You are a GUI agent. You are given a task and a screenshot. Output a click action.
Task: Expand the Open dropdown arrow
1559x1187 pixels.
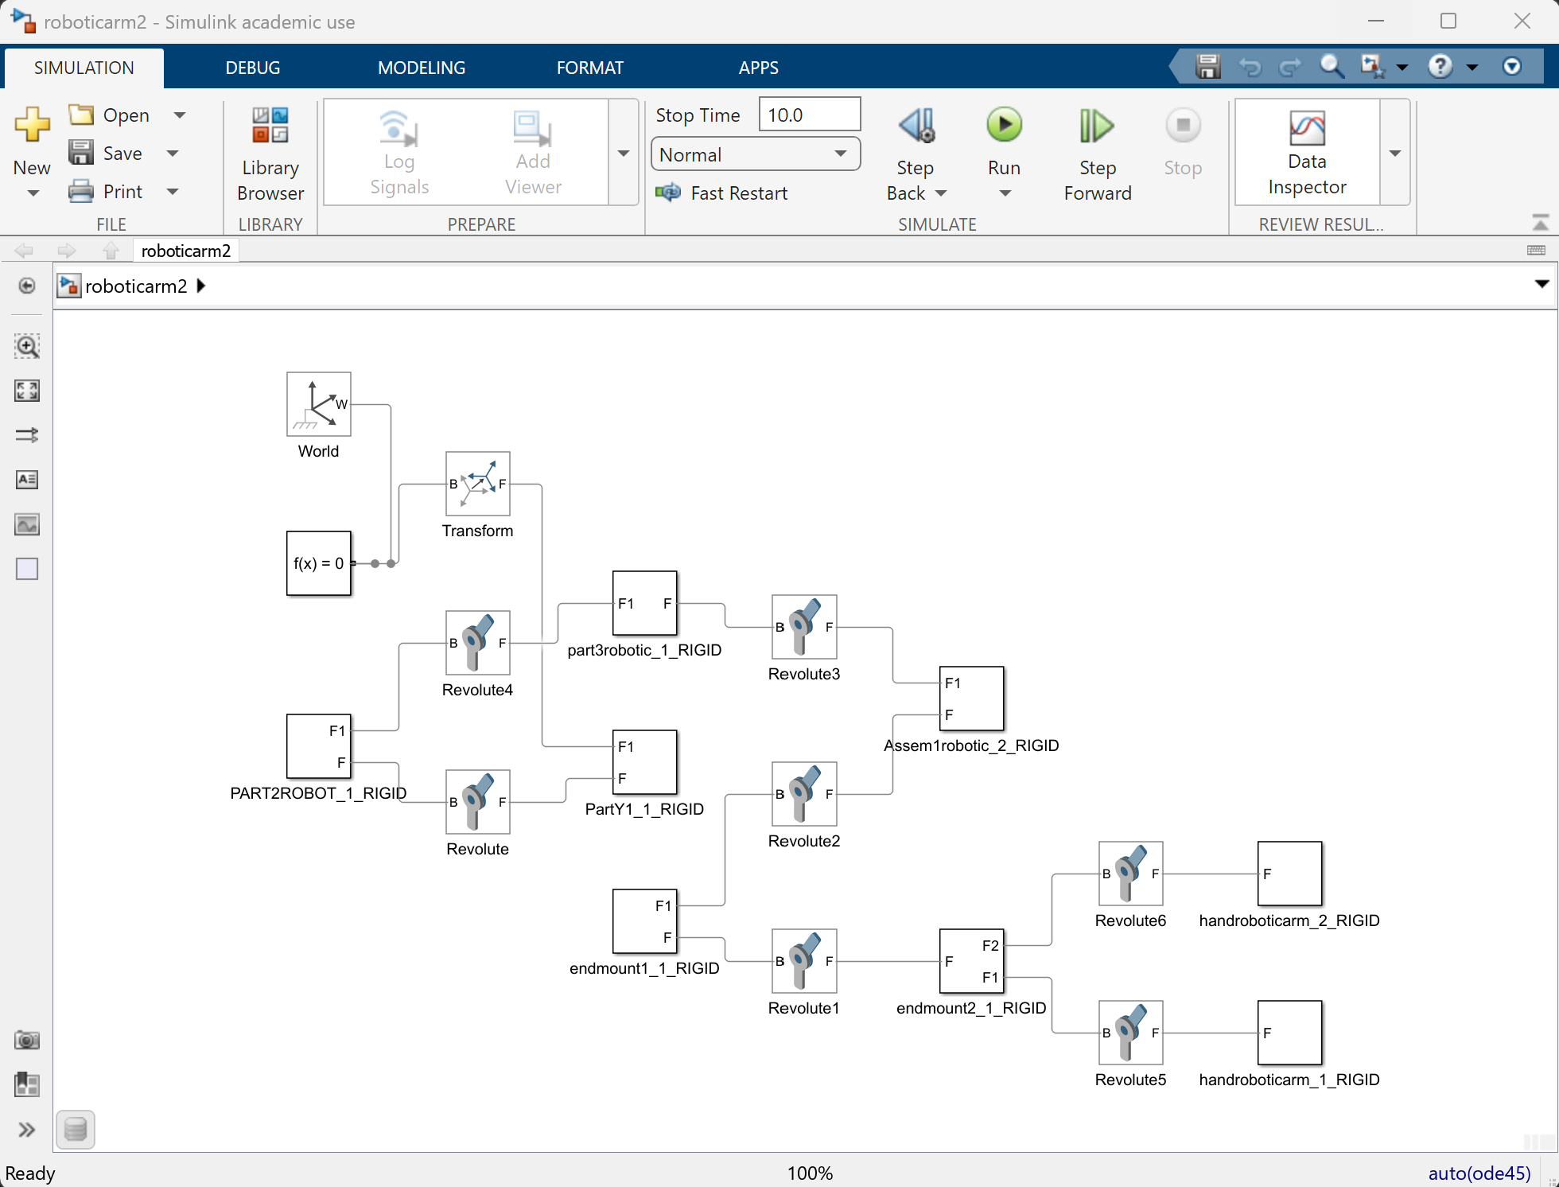pyautogui.click(x=180, y=115)
